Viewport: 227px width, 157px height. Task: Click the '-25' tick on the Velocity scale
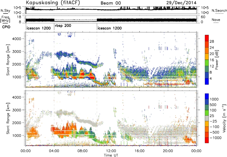(213, 121)
